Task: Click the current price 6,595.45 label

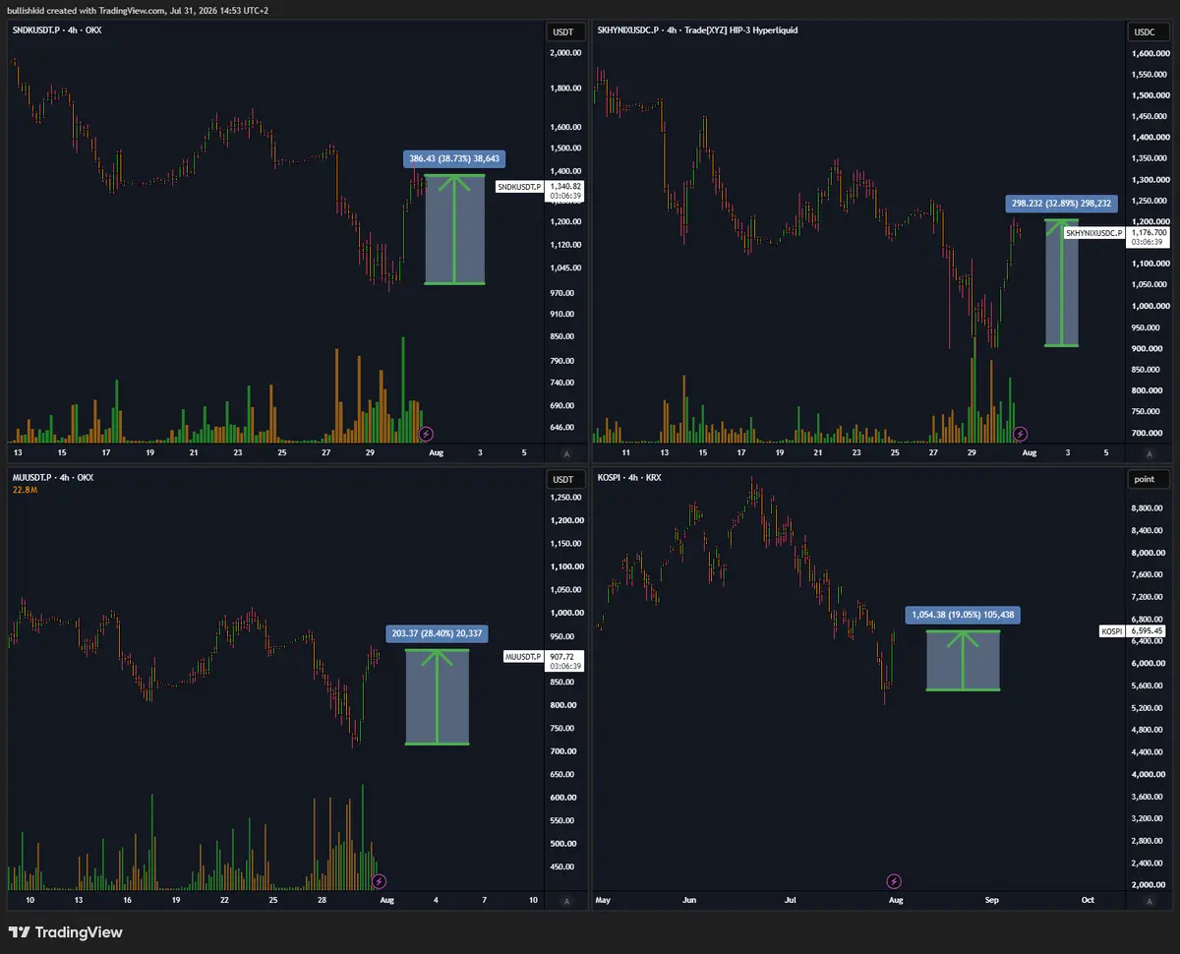Action: click(x=1146, y=630)
